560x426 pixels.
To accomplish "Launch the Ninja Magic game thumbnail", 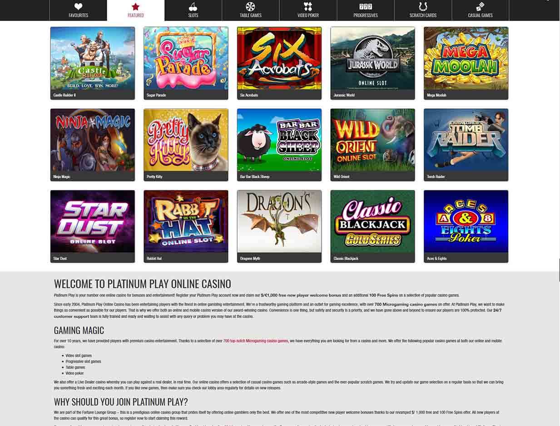I will [93, 140].
